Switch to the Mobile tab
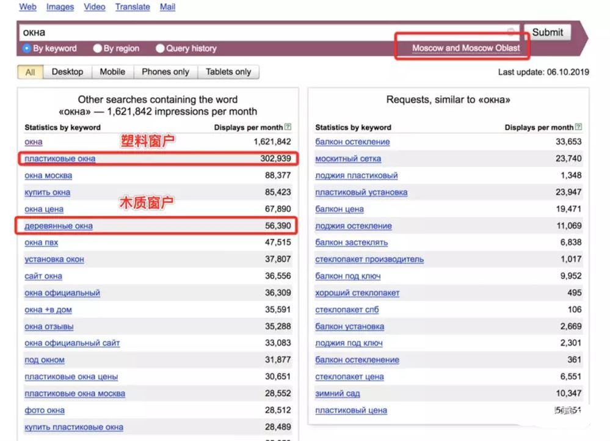Viewport: 610px width, 441px height. (112, 72)
